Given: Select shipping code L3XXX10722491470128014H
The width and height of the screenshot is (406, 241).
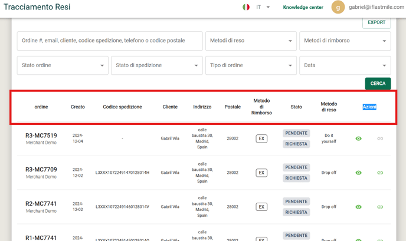Looking at the screenshot, I should pyautogui.click(x=122, y=173).
